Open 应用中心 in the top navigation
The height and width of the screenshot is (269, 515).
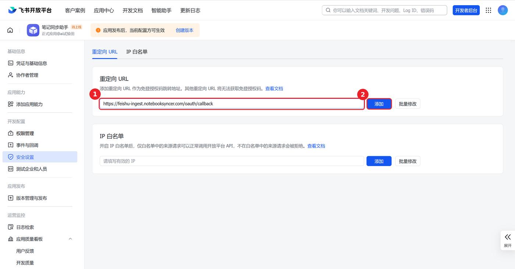point(104,10)
